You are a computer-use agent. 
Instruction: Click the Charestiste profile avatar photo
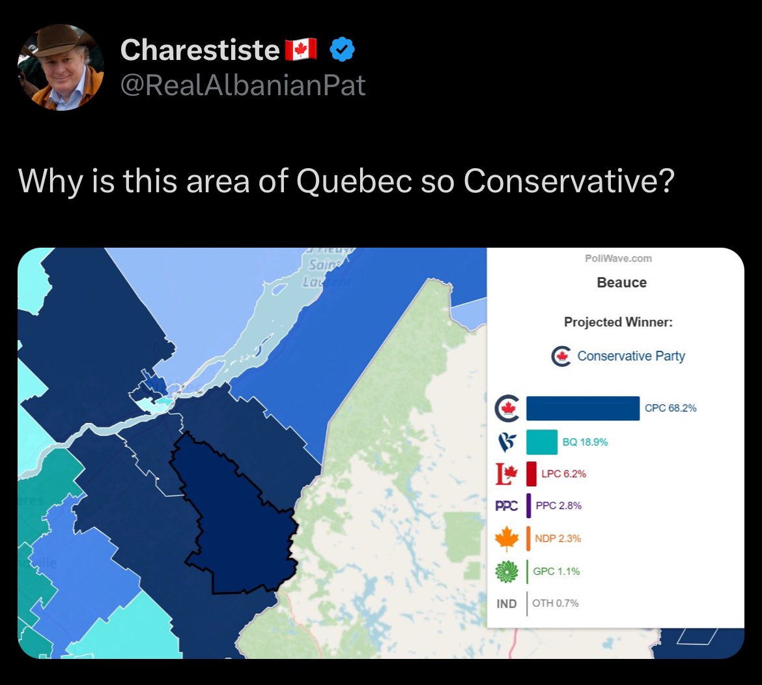click(x=61, y=67)
